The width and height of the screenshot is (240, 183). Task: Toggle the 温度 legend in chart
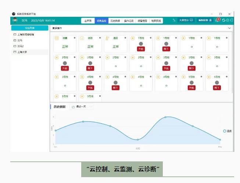pyautogui.click(x=227, y=131)
